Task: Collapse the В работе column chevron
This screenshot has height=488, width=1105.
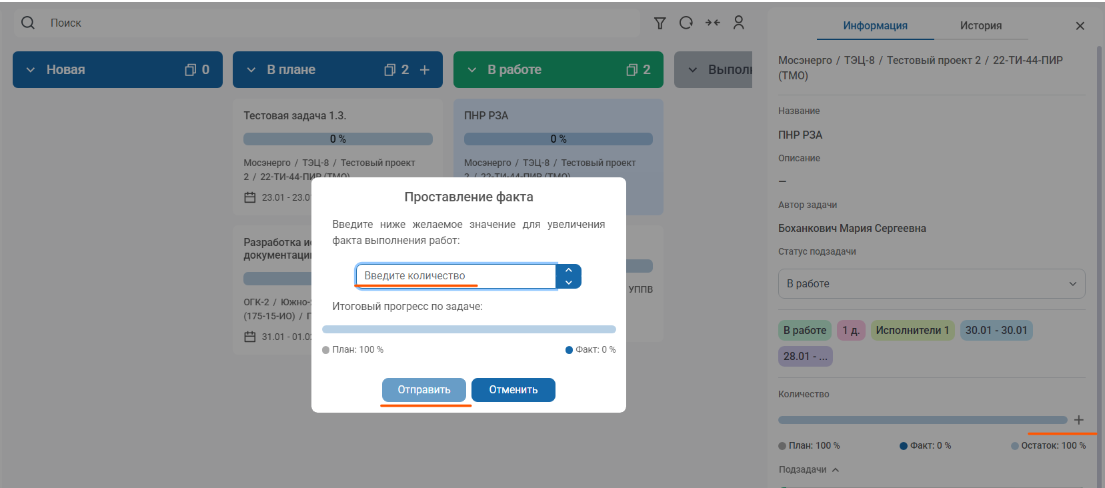Action: pos(472,70)
